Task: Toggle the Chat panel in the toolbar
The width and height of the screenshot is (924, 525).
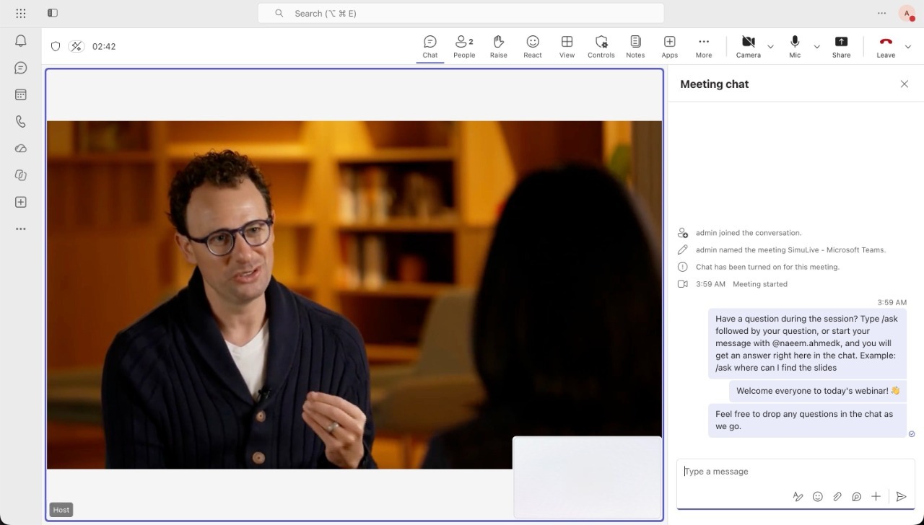Action: pyautogui.click(x=430, y=46)
